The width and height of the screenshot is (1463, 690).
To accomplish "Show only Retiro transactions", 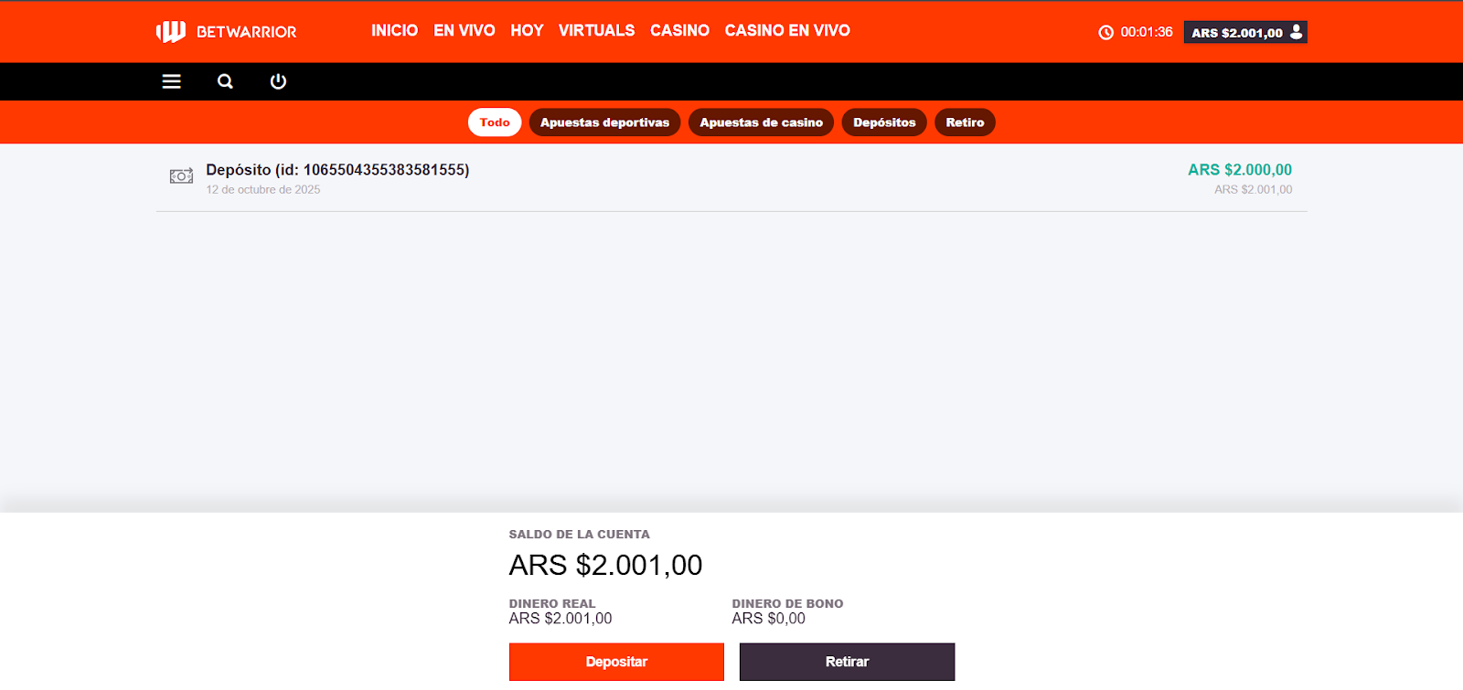I will coord(965,122).
